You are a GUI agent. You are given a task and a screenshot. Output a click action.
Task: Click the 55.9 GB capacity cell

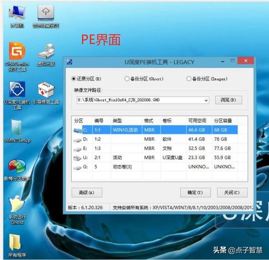(x=225, y=158)
